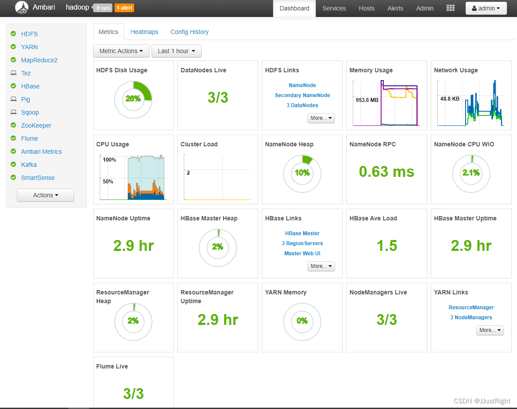Image resolution: width=517 pixels, height=409 pixels.
Task: Click the Ambari logo icon
Action: (22, 7)
